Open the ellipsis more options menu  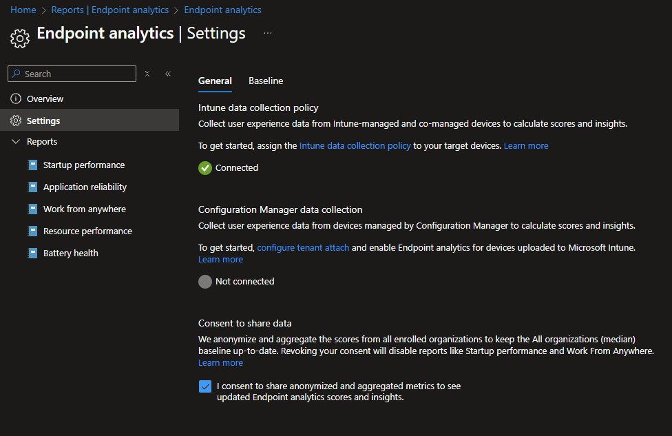point(268,33)
